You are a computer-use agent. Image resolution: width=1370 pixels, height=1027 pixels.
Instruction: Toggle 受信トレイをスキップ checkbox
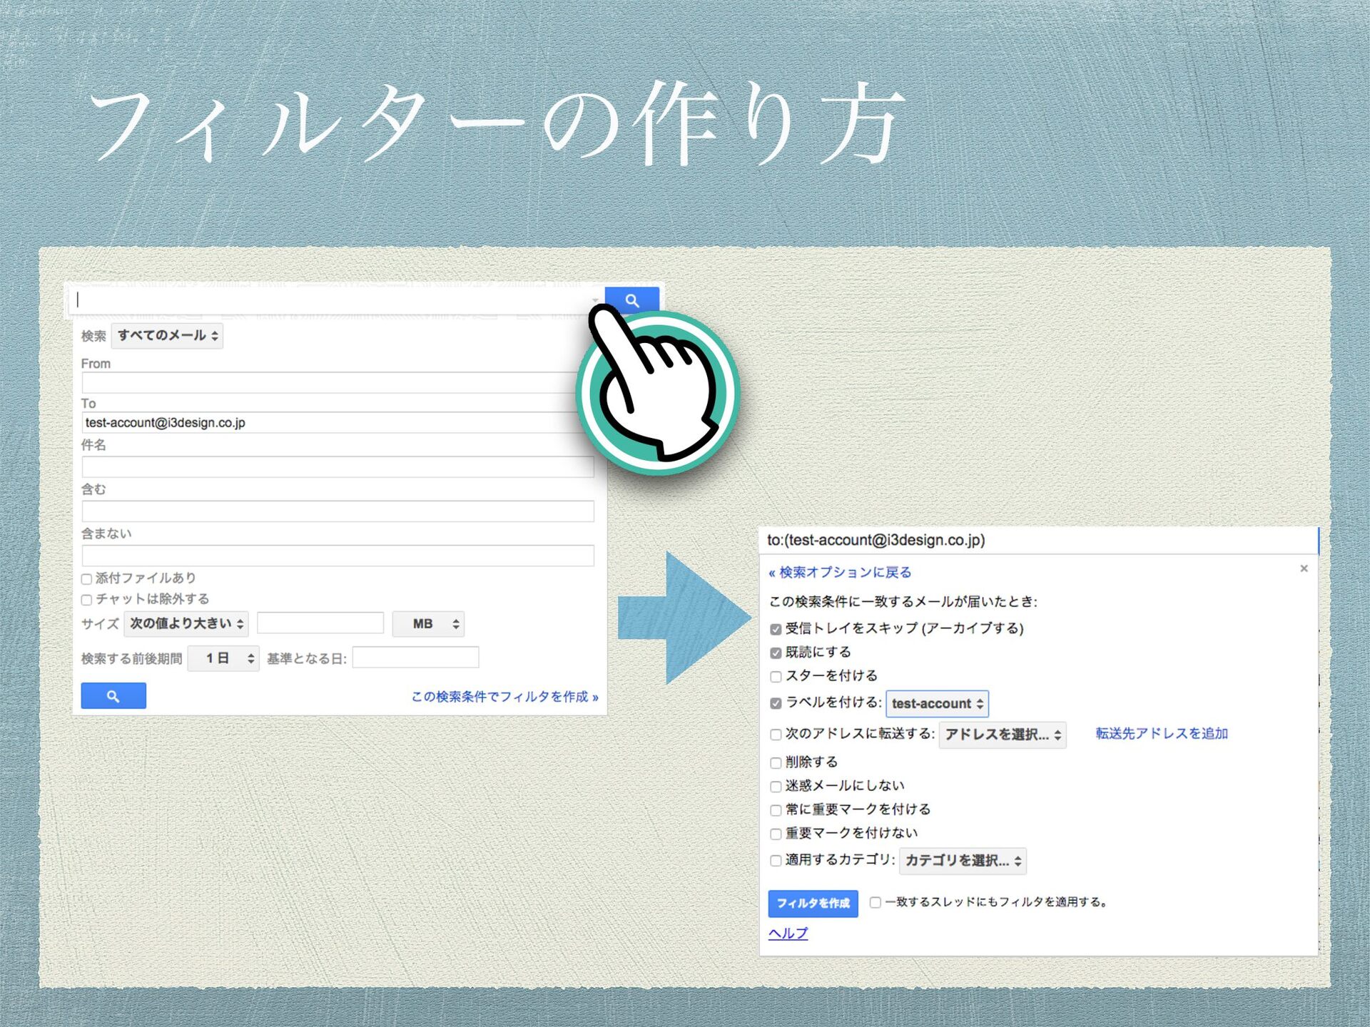pyautogui.click(x=776, y=629)
